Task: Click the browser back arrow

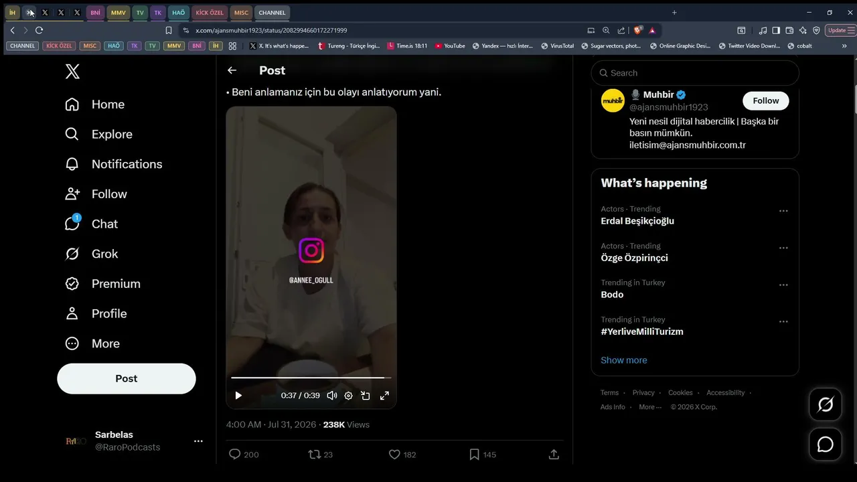Action: pos(12,30)
